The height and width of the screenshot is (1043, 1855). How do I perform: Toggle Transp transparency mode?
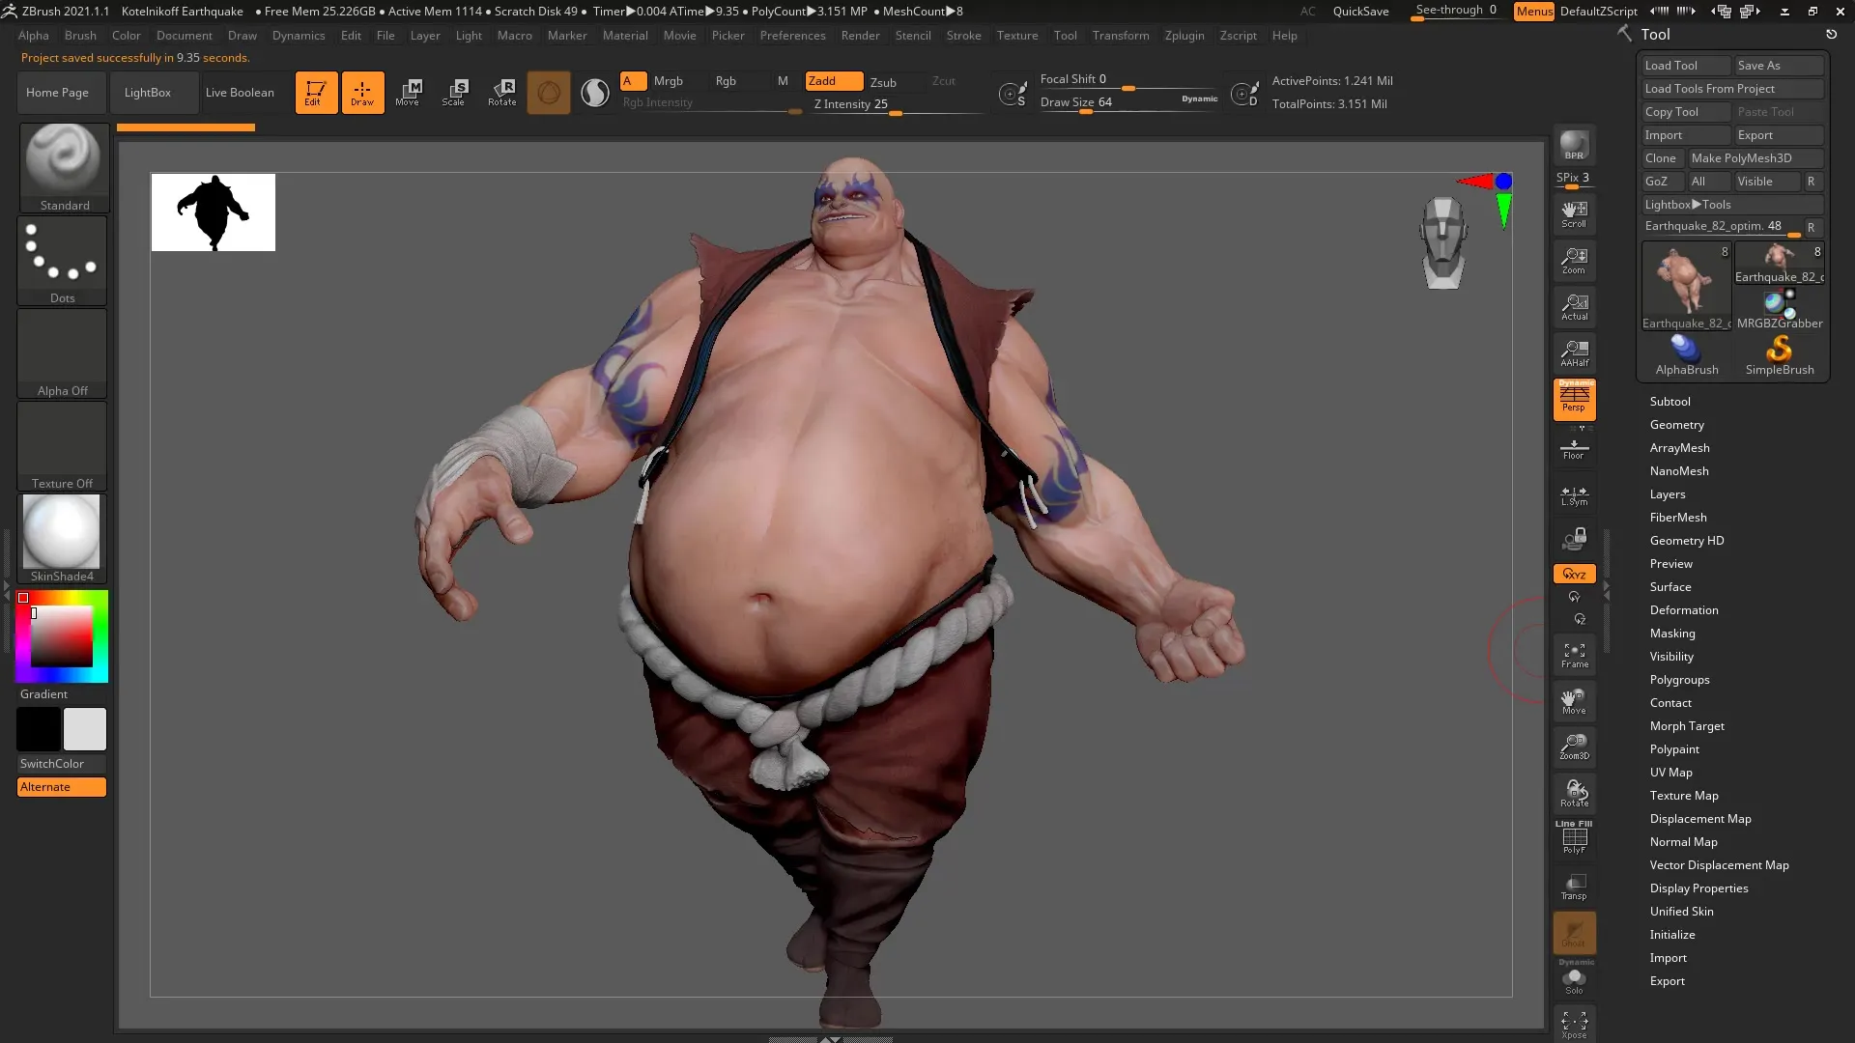tap(1574, 887)
